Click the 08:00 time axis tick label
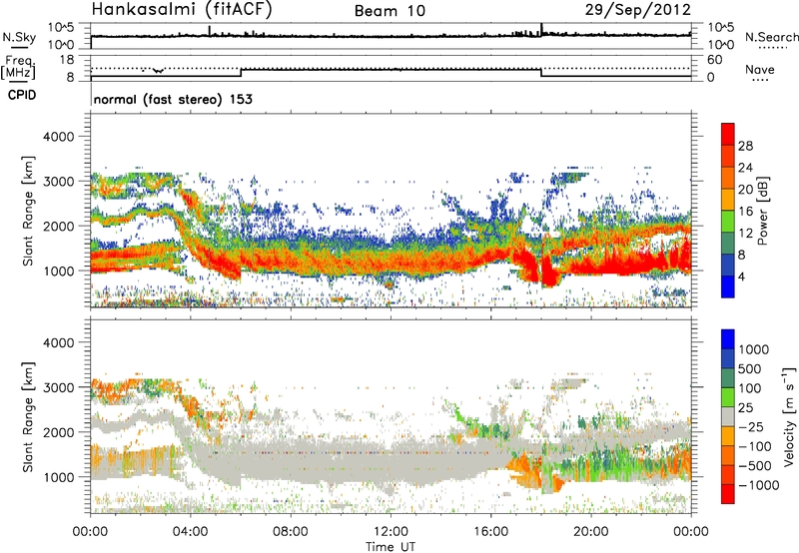Screen dimensions: 799x553 point(291,532)
